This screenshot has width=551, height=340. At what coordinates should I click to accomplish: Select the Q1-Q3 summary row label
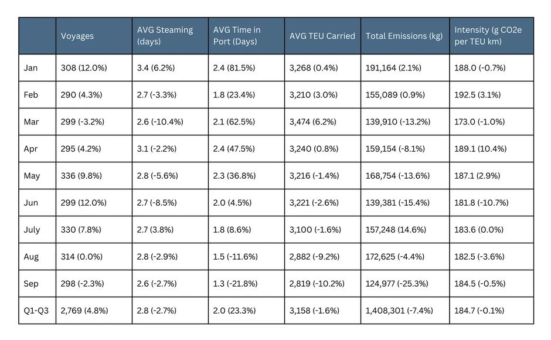(36, 311)
